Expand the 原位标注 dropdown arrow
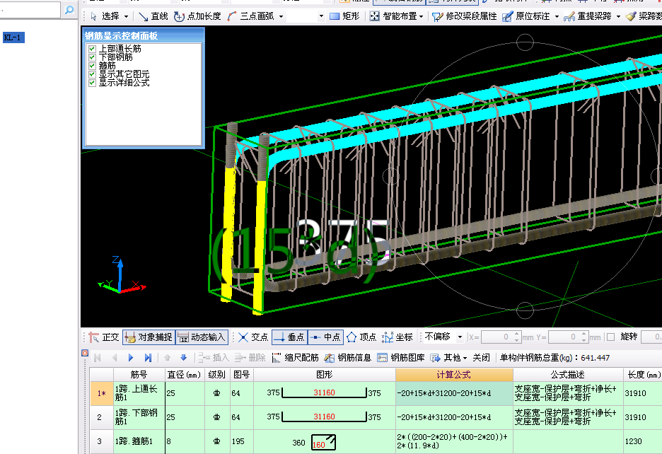Viewport: 662px width, 454px height. click(x=557, y=16)
